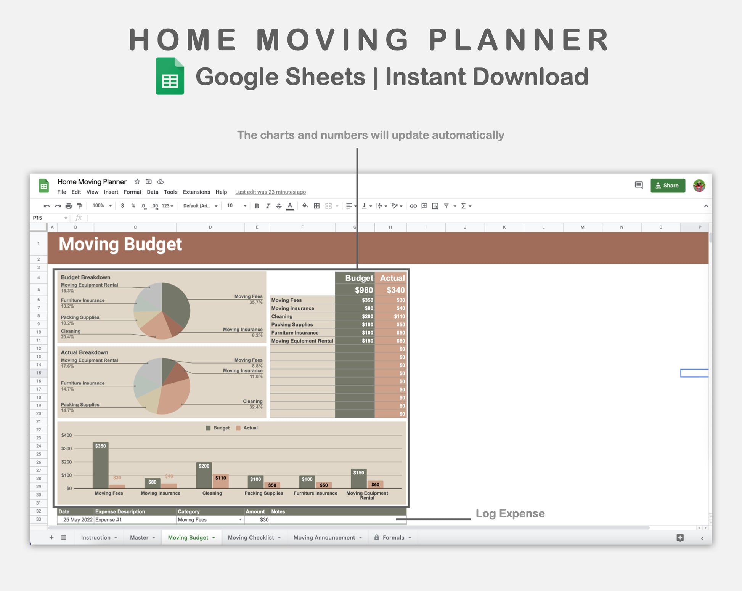Click the Insert chart icon
Screen dimensions: 742x591
pyautogui.click(x=435, y=206)
